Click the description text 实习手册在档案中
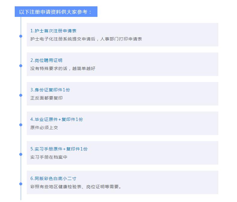Screen dimensions: 237x202 tap(49, 157)
